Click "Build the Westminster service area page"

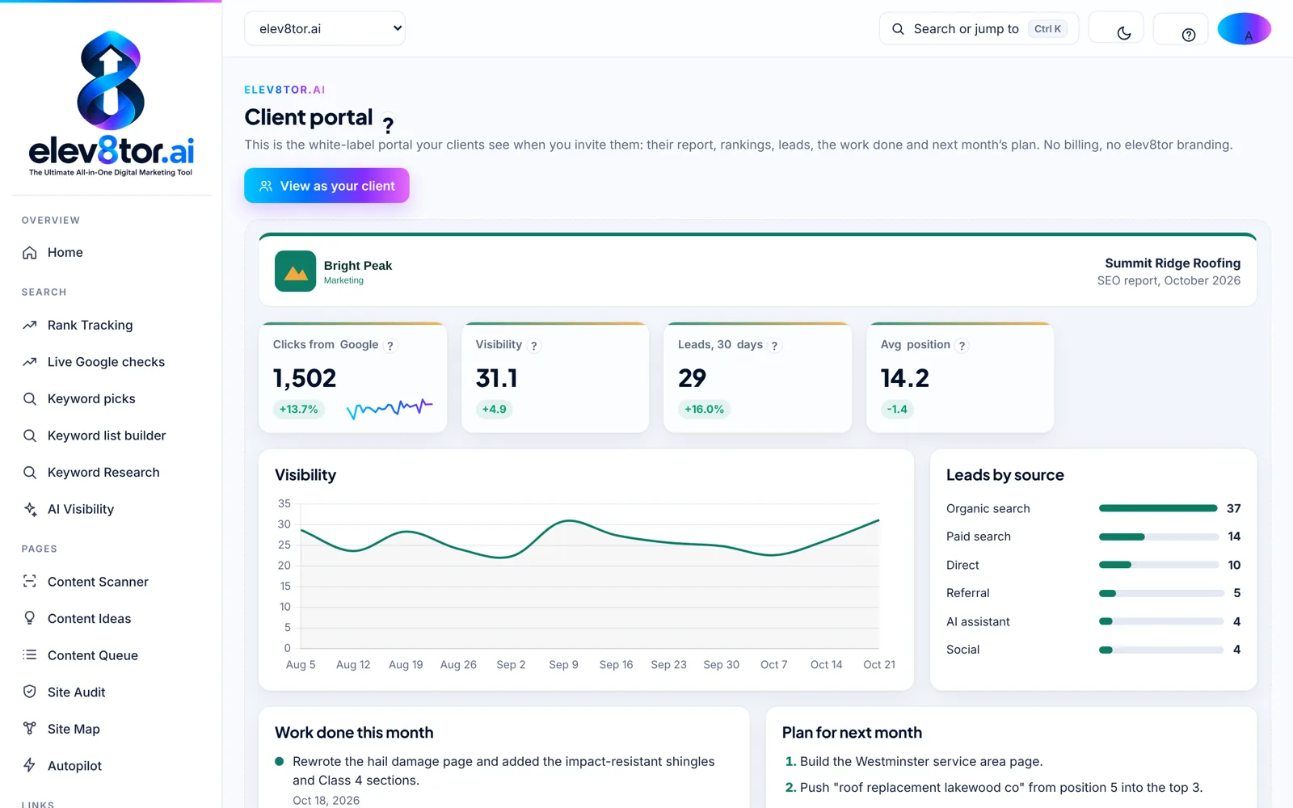point(920,762)
